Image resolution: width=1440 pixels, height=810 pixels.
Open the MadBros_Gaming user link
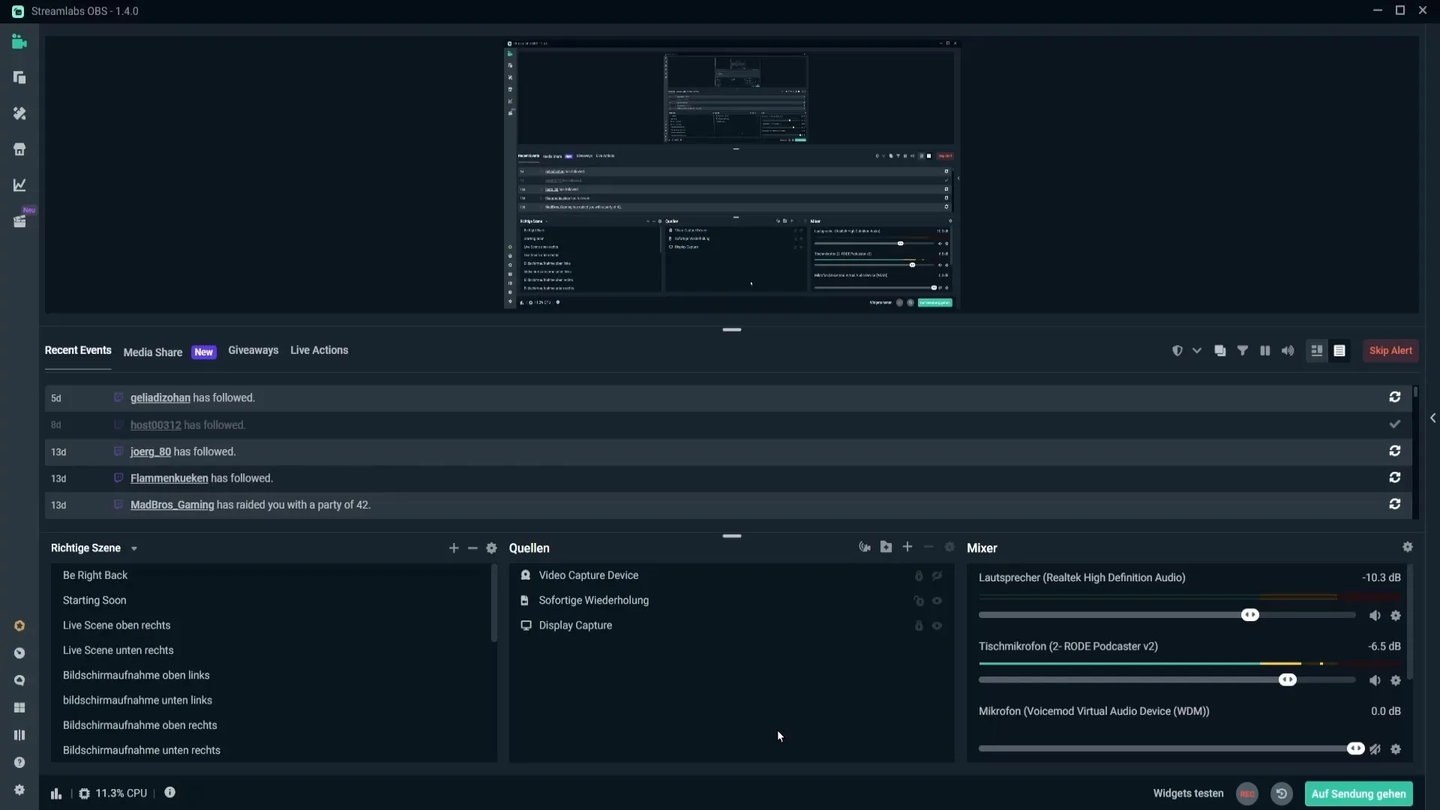[172, 505]
